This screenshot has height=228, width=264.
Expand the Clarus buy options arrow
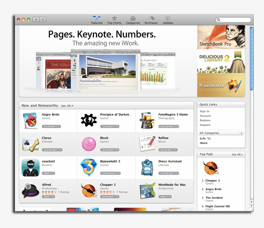(x=61, y=150)
